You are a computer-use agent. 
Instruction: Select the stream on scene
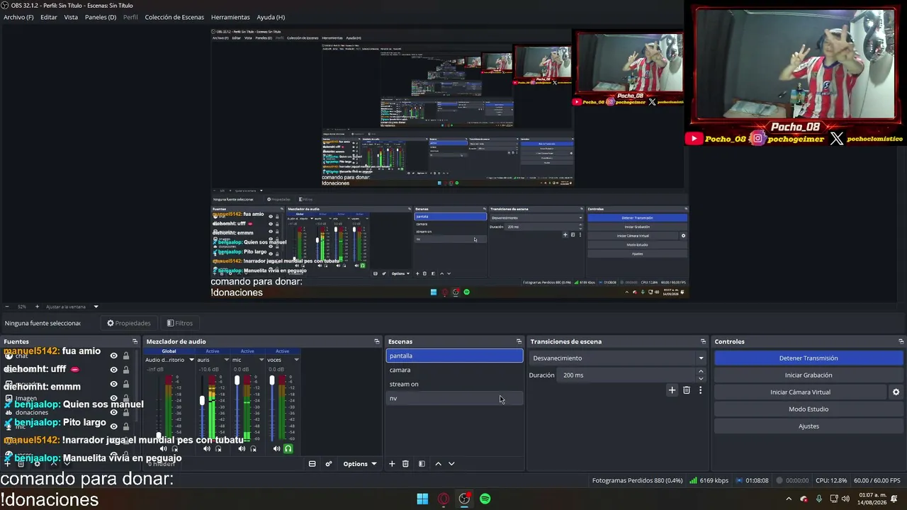coord(454,384)
